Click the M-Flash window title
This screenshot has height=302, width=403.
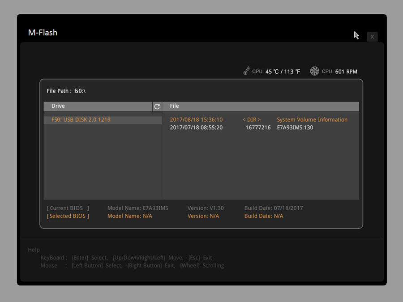(43, 33)
